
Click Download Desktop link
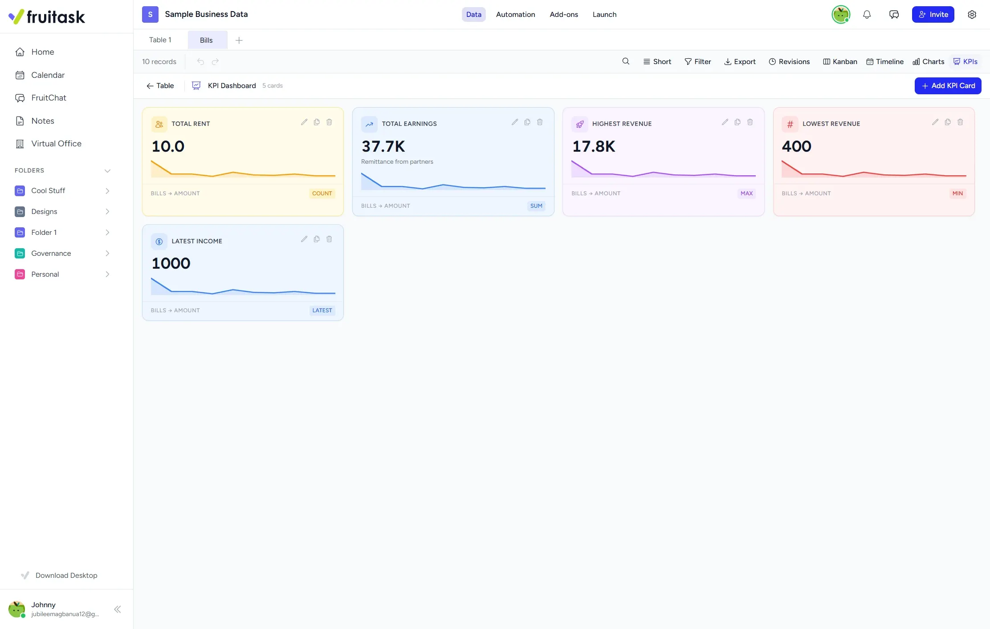point(59,575)
